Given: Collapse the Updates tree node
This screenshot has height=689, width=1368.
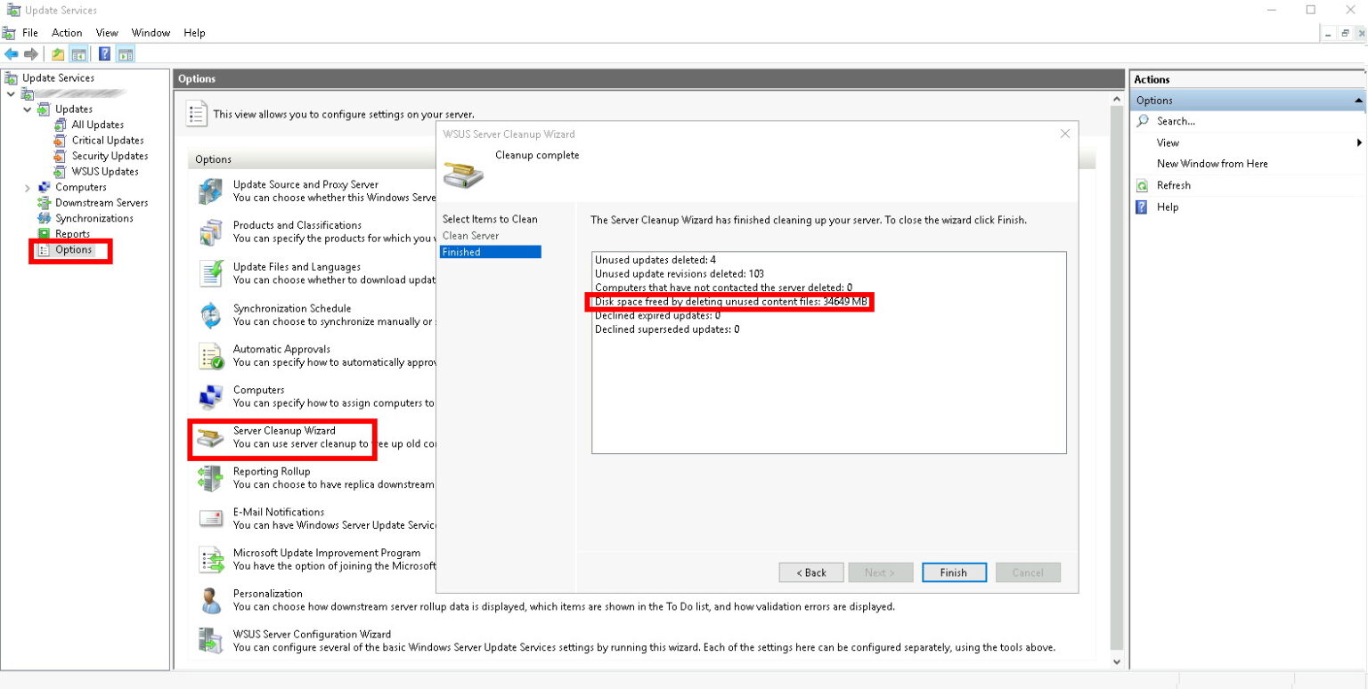Looking at the screenshot, I should pyautogui.click(x=28, y=109).
